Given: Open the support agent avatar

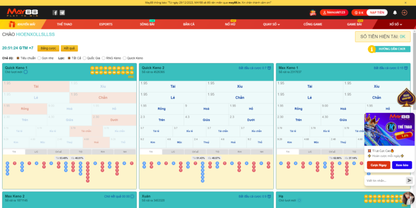Looking at the screenshot, I should [408, 199].
